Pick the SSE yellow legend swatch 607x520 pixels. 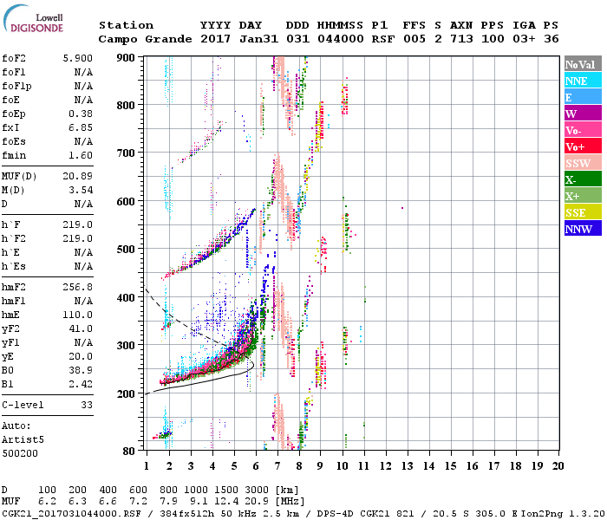(579, 212)
